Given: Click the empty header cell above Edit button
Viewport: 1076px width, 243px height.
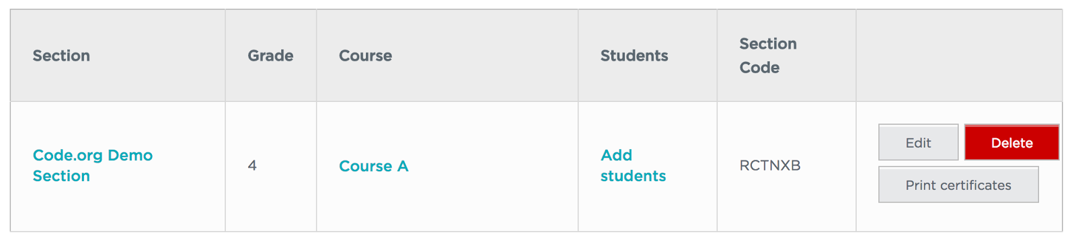Looking at the screenshot, I should (x=959, y=56).
